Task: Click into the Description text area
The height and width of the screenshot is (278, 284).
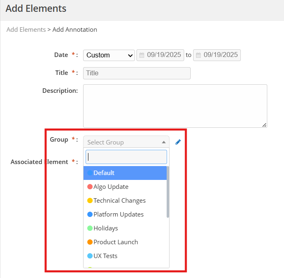Action: (x=175, y=106)
